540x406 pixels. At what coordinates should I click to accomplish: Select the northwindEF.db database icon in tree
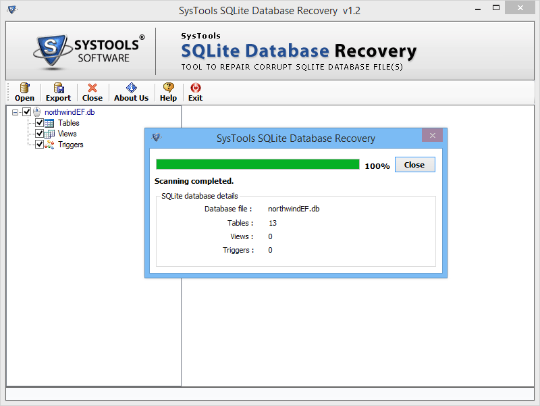pos(37,112)
